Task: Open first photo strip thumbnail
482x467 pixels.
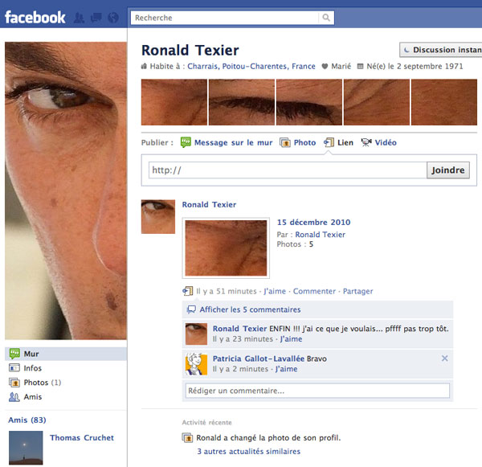Action: pos(174,102)
